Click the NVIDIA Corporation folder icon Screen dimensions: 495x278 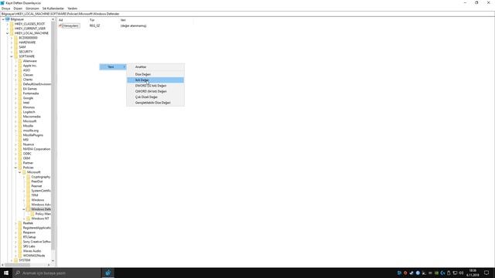coord(20,149)
